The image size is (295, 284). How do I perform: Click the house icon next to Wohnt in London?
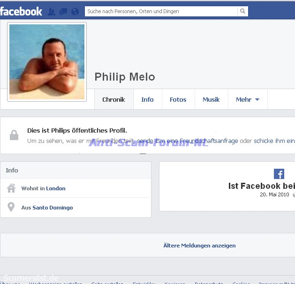coord(11,188)
